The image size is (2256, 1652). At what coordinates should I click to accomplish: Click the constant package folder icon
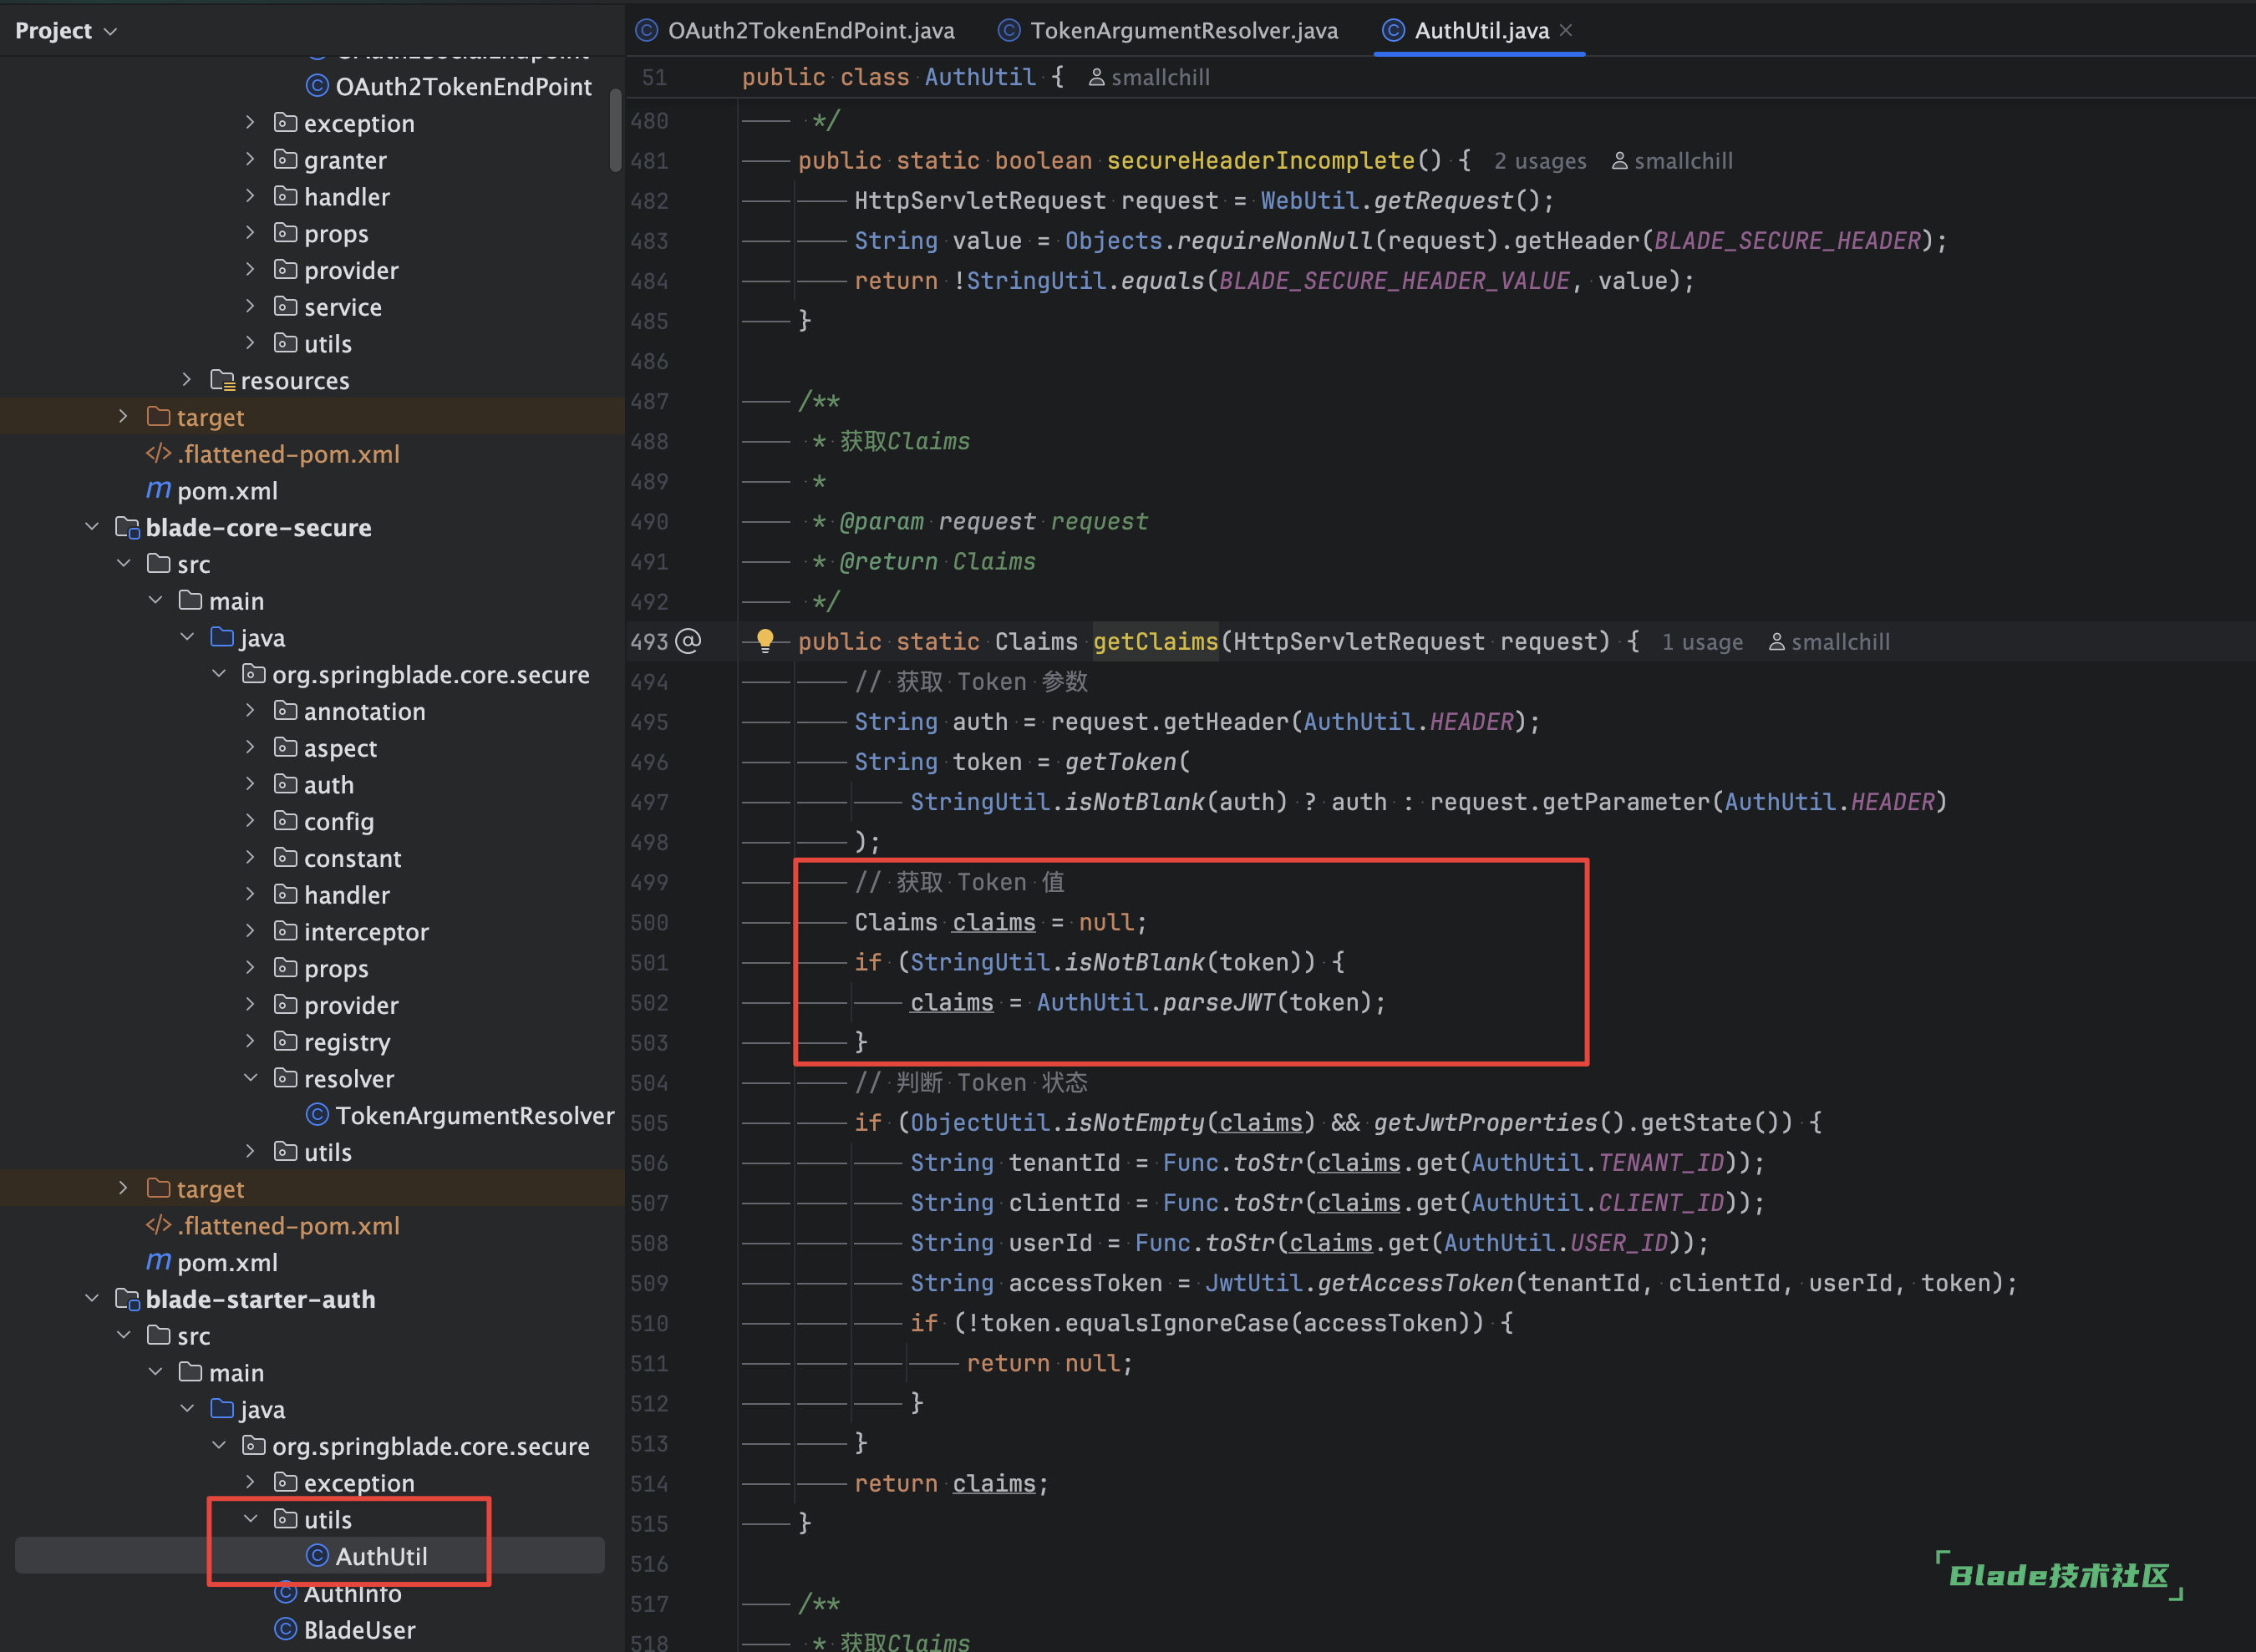pyautogui.click(x=286, y=857)
